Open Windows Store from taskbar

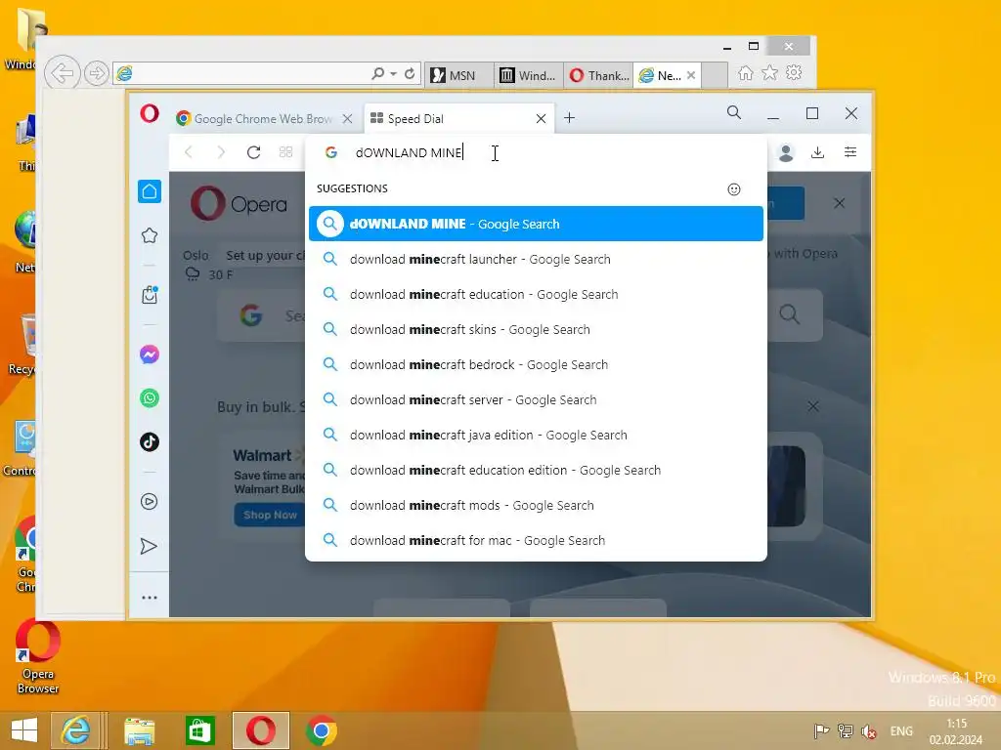(199, 730)
